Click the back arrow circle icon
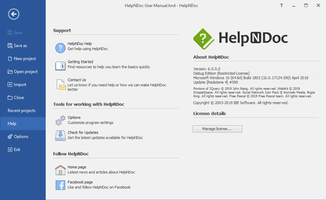 pos(14,14)
